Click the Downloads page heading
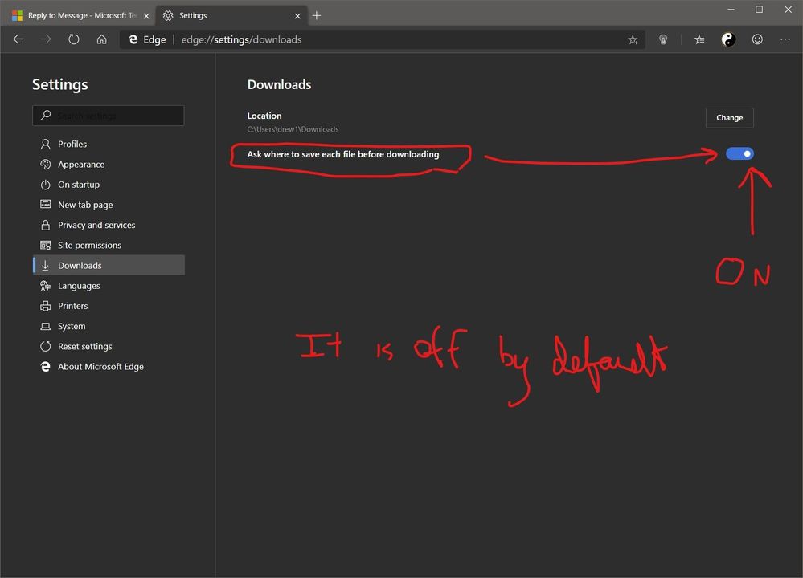 click(279, 84)
